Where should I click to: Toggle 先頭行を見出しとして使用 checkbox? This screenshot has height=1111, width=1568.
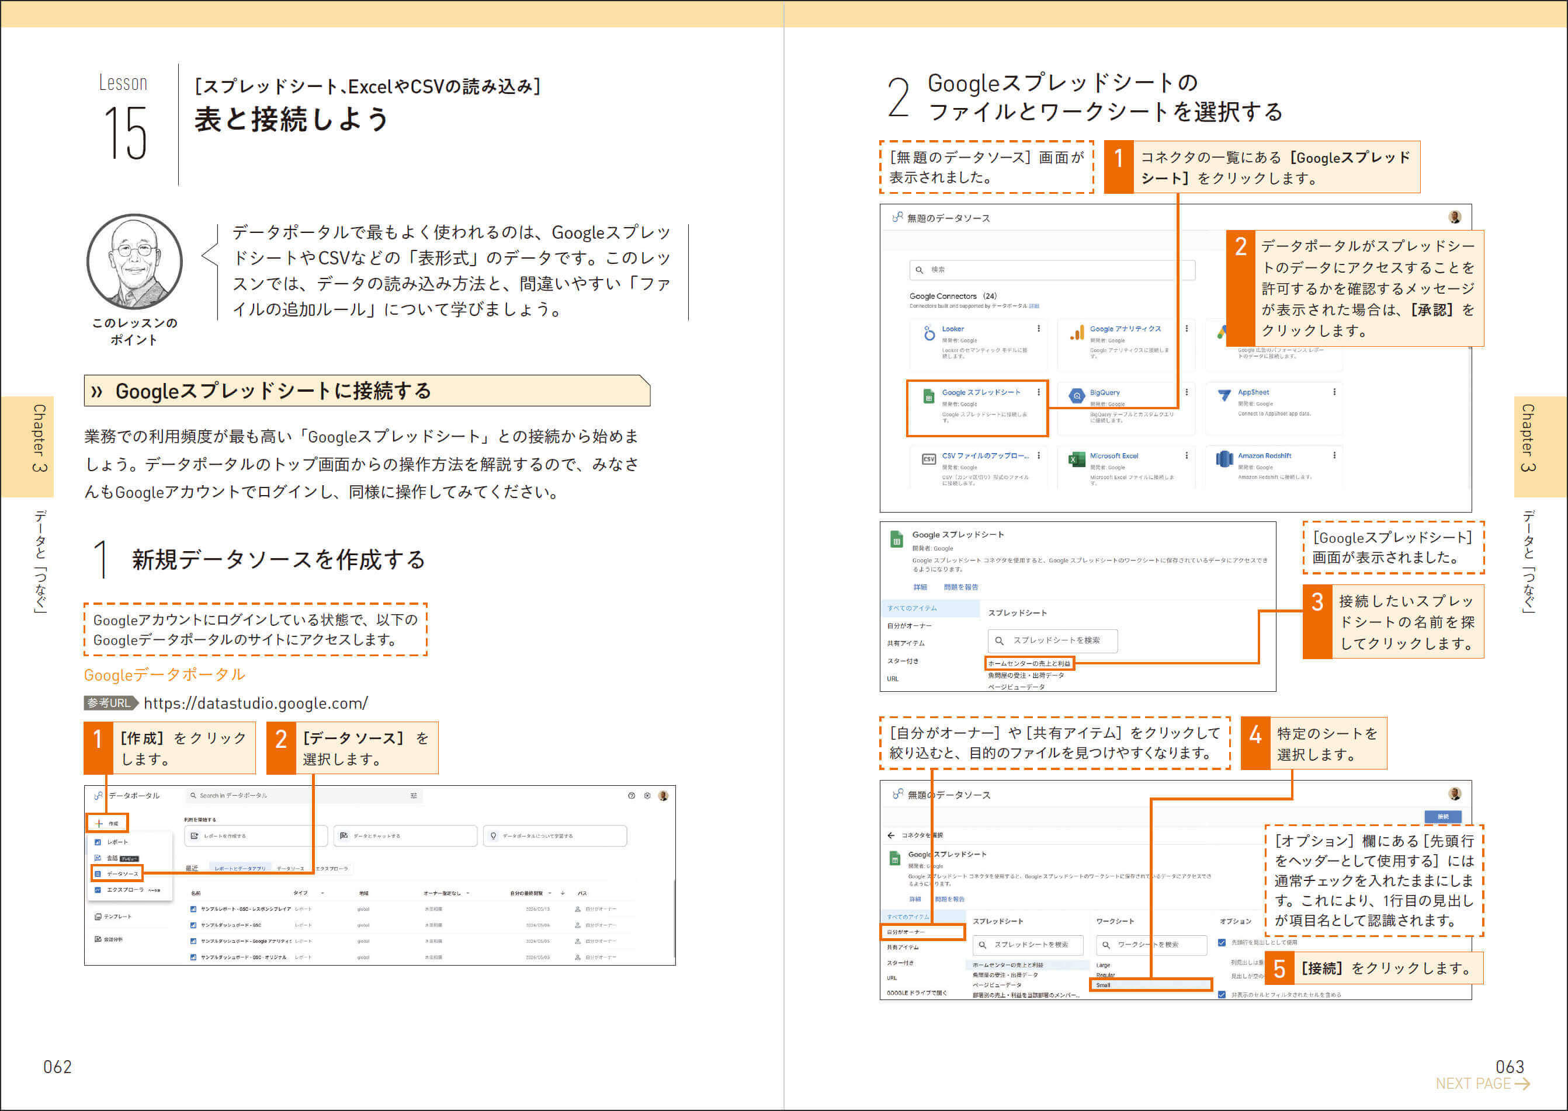tap(1222, 943)
